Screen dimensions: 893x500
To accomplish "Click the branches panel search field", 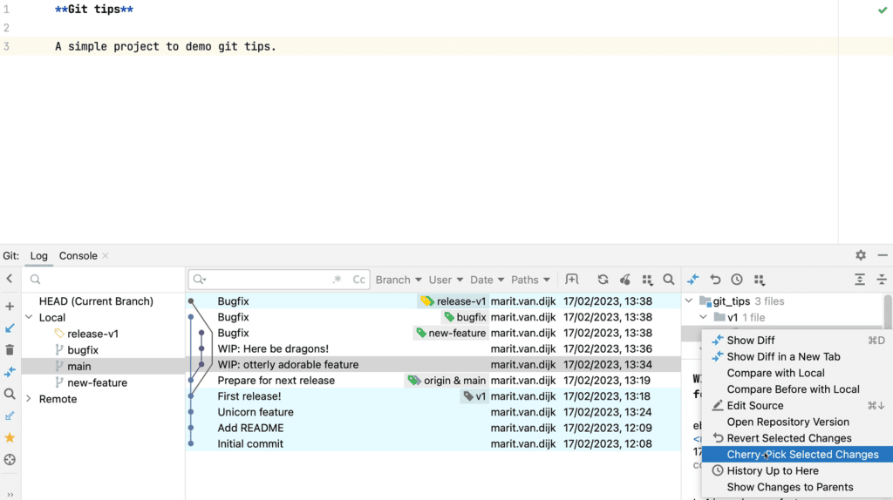I will [104, 280].
